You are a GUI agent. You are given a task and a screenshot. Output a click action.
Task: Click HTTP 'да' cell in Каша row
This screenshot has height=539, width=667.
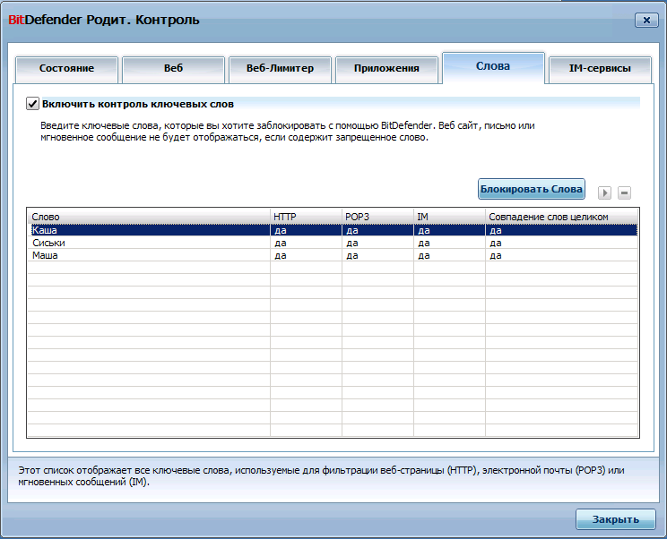pyautogui.click(x=306, y=230)
